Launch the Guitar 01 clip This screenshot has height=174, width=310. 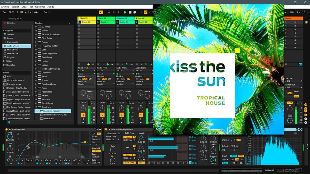tap(118, 22)
